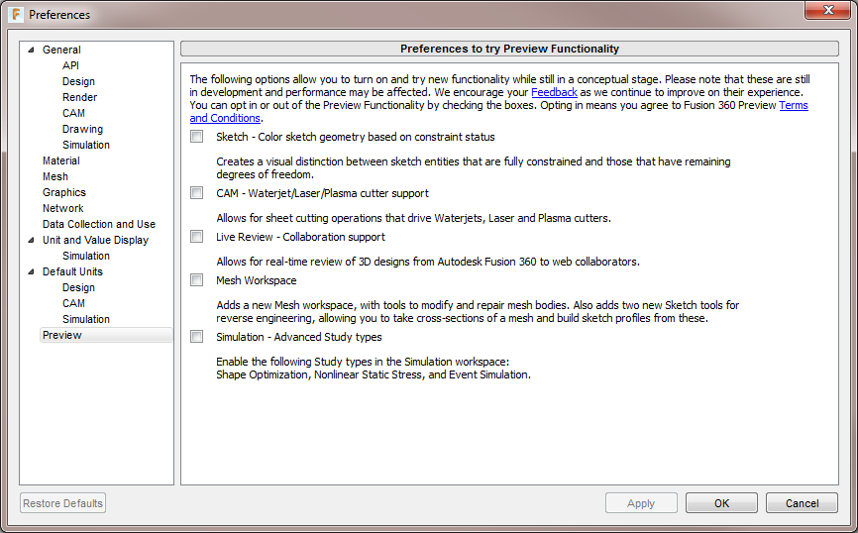Click the Fusion 360 icon in title bar

tap(16, 14)
